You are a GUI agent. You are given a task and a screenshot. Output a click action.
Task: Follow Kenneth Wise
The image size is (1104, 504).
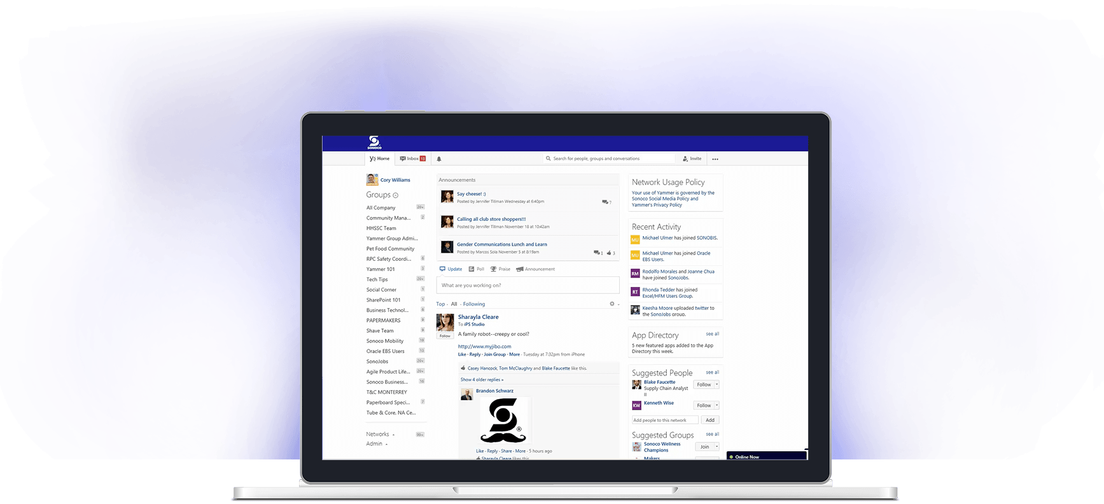(704, 405)
